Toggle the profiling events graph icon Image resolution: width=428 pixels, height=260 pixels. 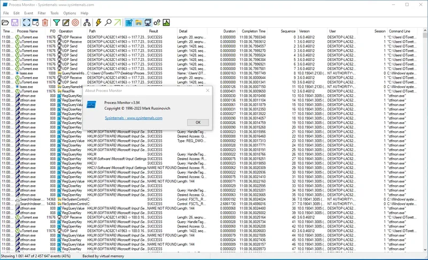click(x=166, y=22)
